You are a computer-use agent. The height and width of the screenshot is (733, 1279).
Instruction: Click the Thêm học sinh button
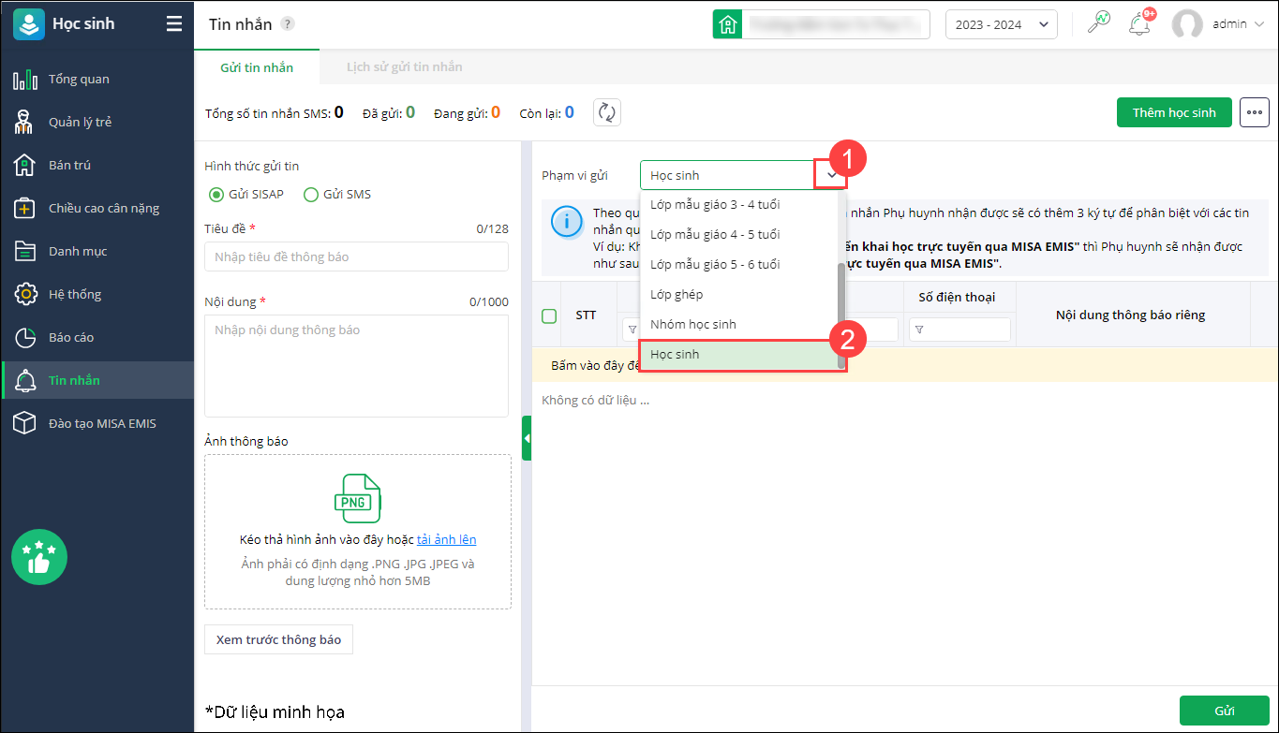coord(1174,112)
